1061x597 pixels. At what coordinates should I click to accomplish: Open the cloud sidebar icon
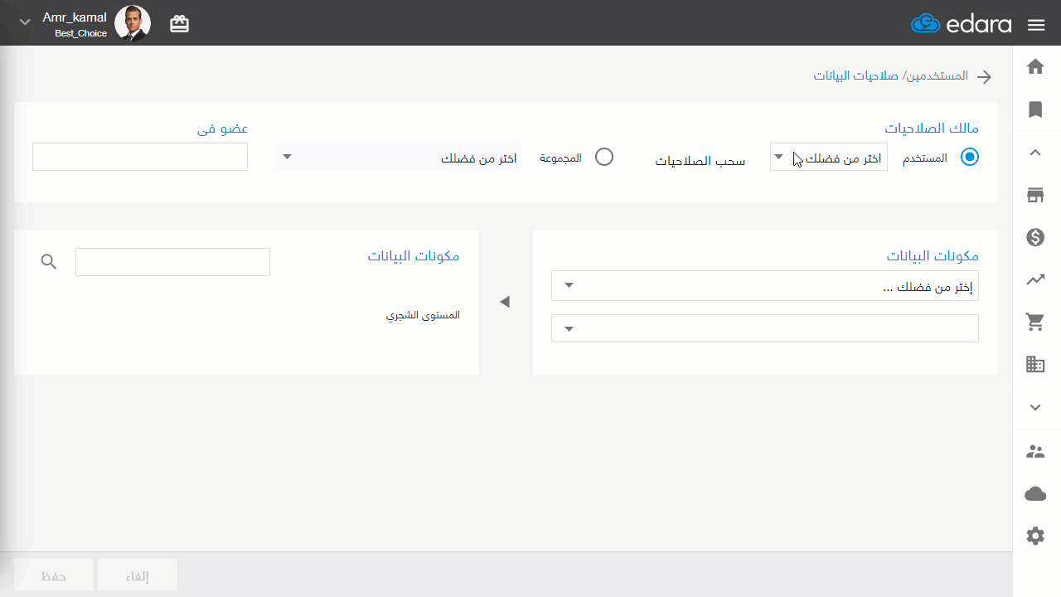(1035, 494)
